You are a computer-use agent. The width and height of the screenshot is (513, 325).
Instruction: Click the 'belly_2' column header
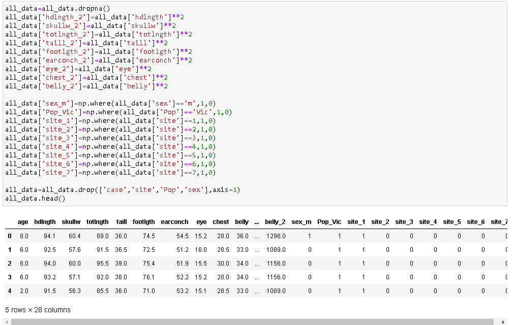point(275,222)
